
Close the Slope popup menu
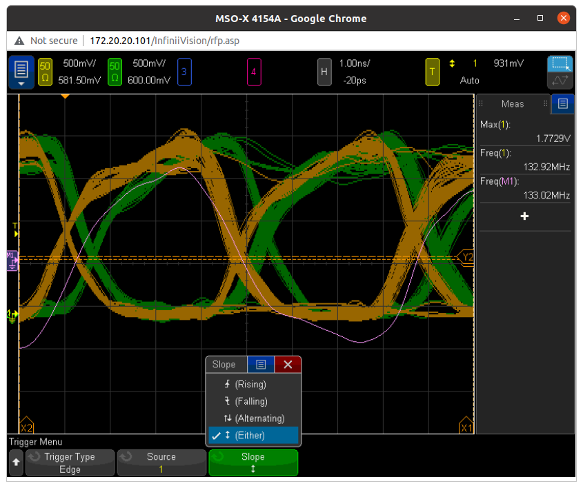pyautogui.click(x=288, y=365)
